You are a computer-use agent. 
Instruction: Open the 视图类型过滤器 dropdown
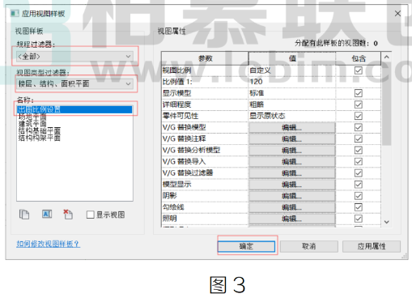coord(74,83)
